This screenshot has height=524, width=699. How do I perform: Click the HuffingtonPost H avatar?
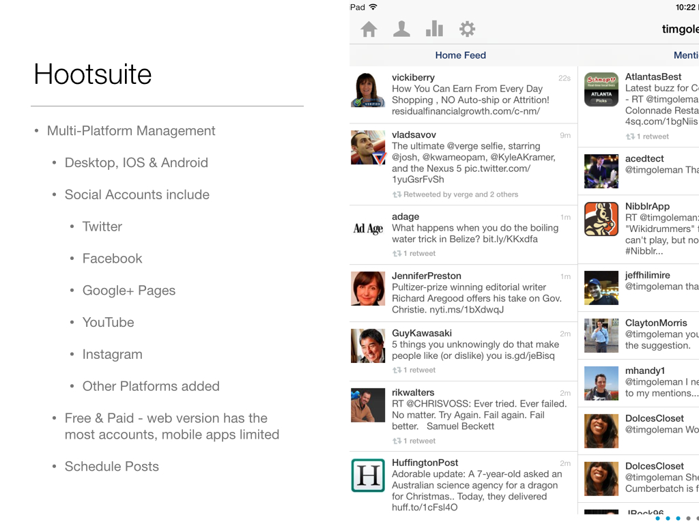tap(368, 476)
